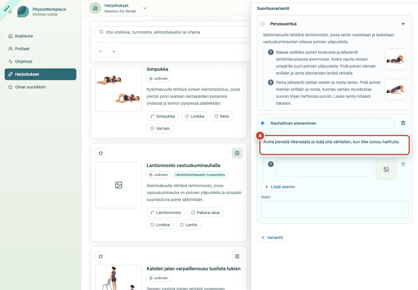Click the no-image placeholder for step 1

(x=386, y=169)
